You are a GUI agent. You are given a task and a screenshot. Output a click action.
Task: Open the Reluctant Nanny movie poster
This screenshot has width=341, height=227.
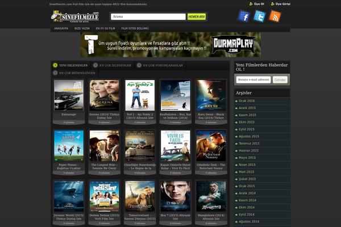pos(211,146)
